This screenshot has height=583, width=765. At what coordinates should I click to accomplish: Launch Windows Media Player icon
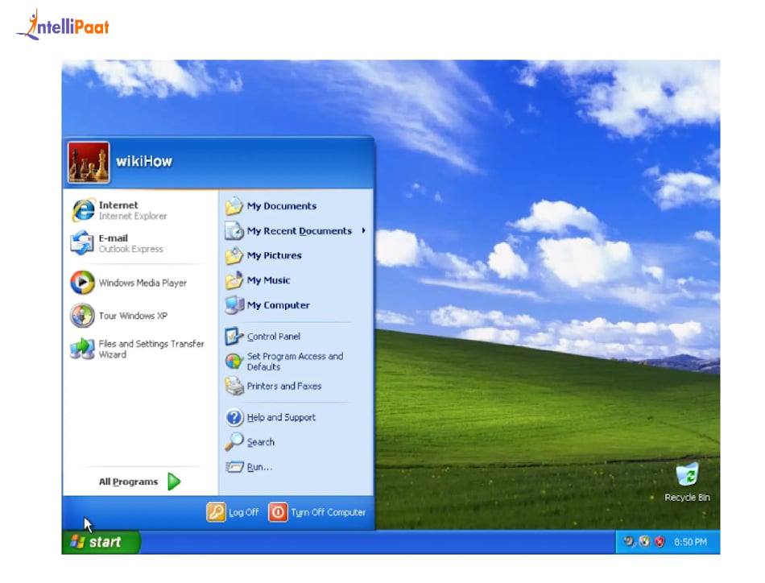[82, 283]
